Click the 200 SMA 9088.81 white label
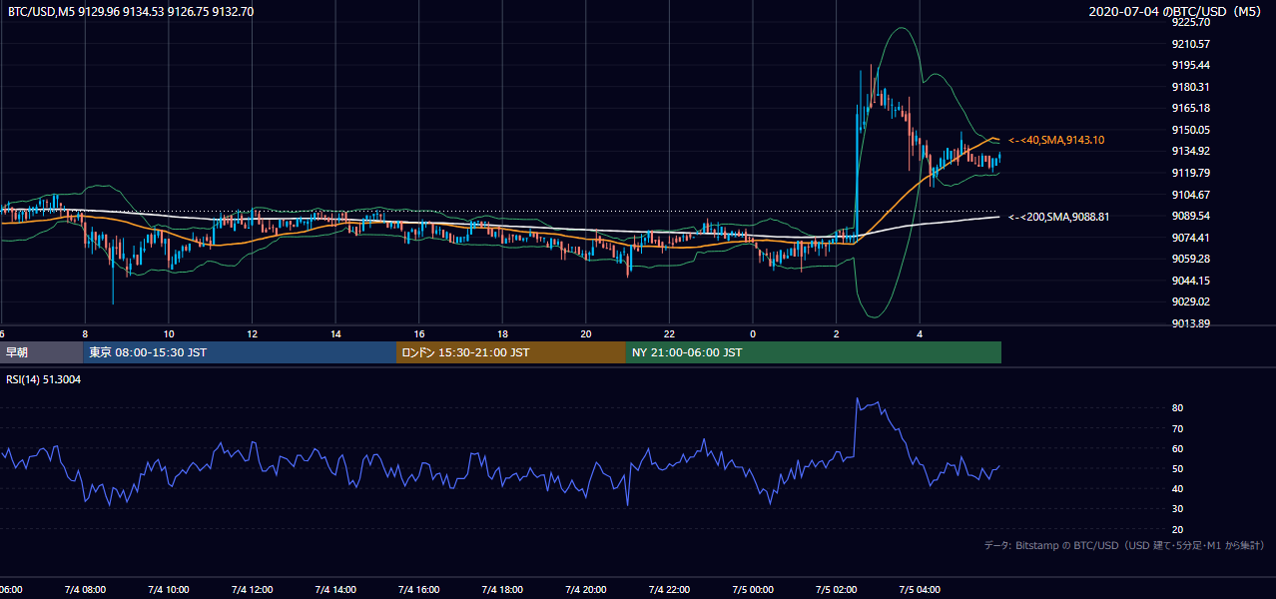The height and width of the screenshot is (599, 1276). (x=1058, y=217)
